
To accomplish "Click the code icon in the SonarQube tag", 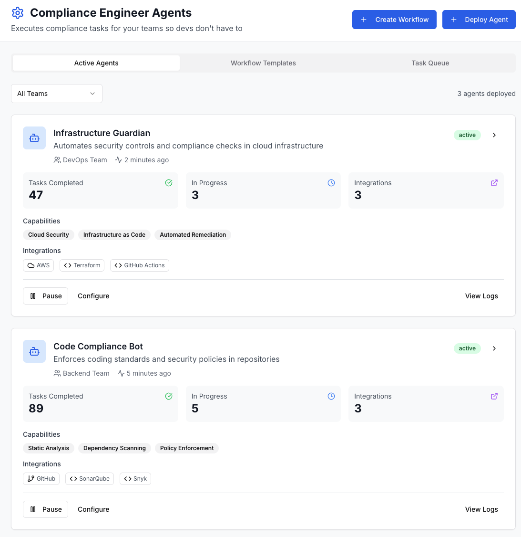I will (73, 479).
